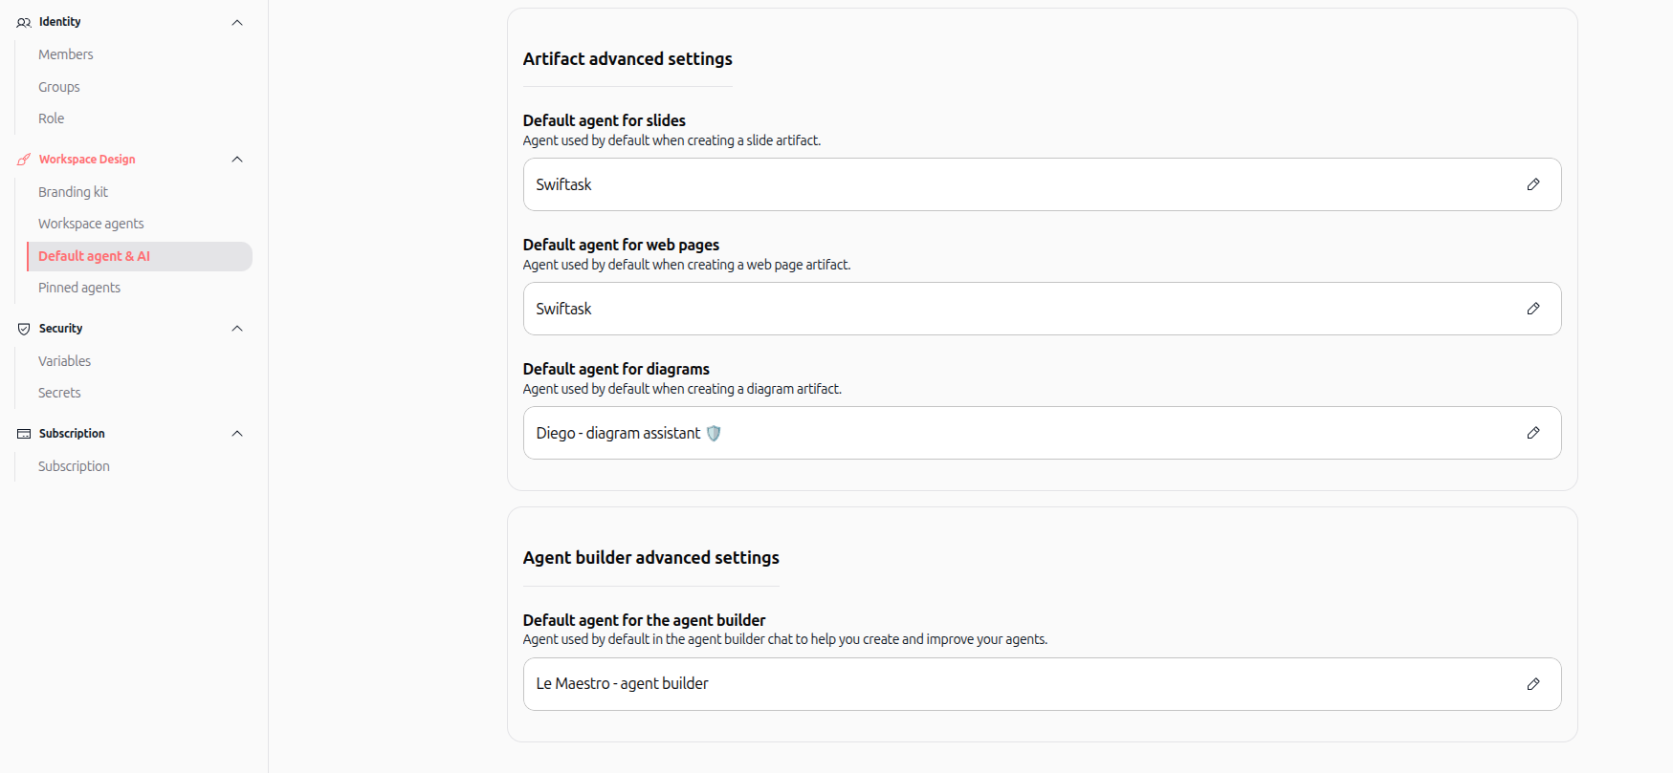Viewport: 1673px width, 773px height.
Task: Collapse the Identity section chevron
Action: pos(237,22)
